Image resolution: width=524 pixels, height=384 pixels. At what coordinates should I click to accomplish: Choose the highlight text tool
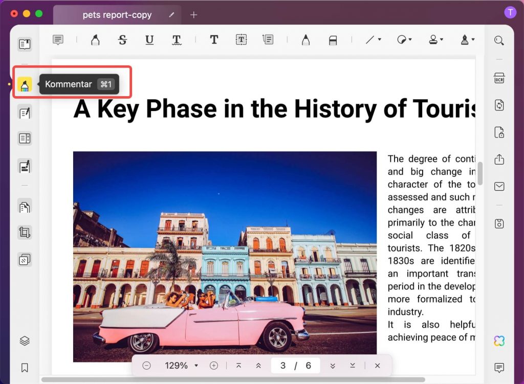[x=95, y=40]
